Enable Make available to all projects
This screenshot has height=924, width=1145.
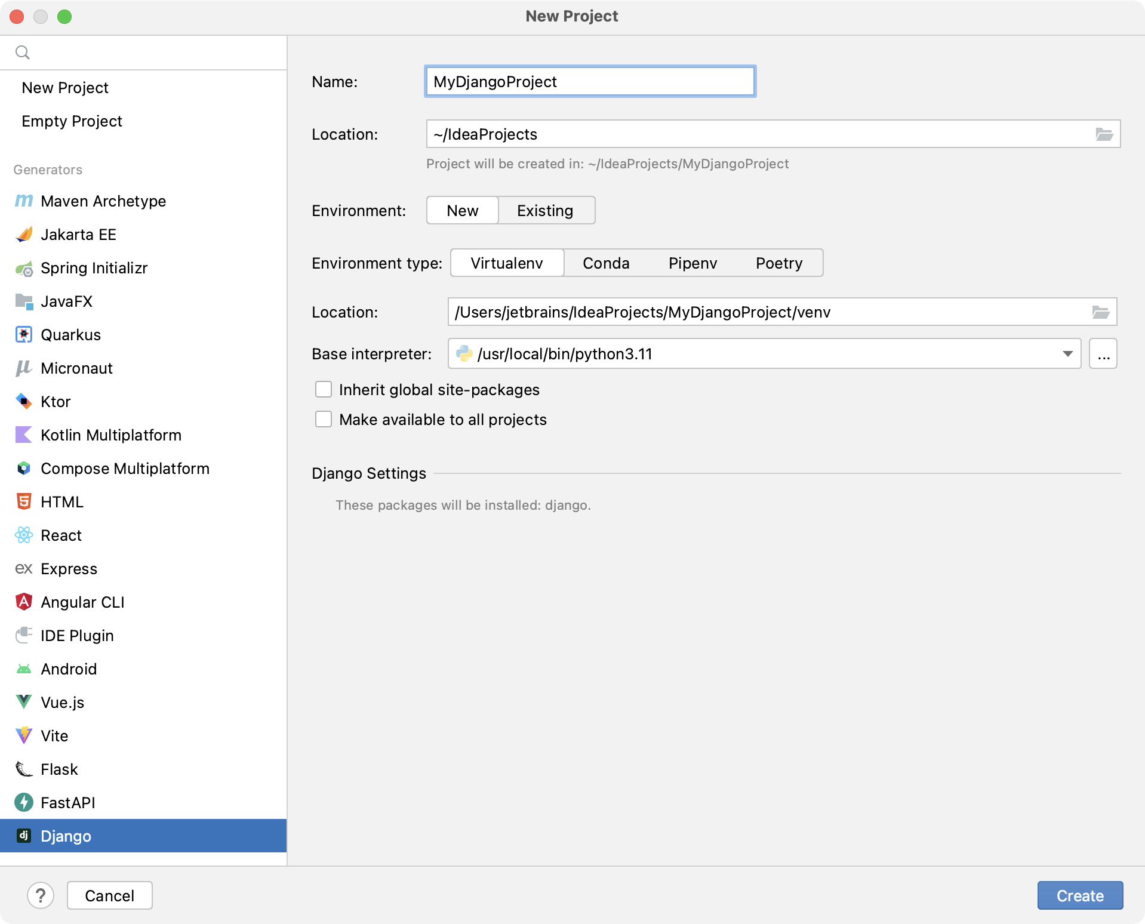(324, 419)
